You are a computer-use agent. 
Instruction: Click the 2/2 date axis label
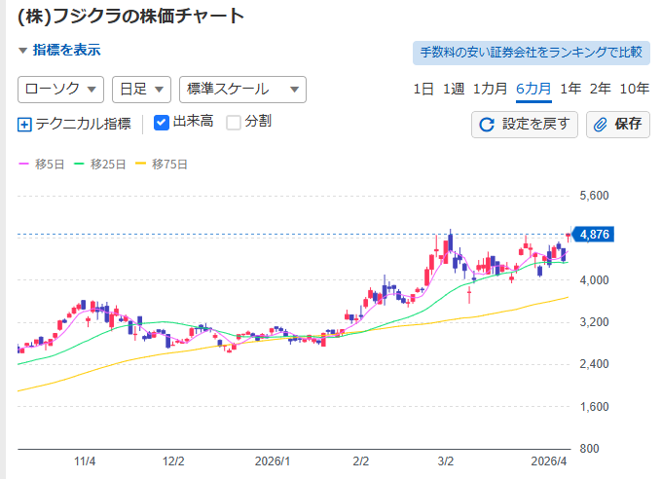tap(361, 461)
